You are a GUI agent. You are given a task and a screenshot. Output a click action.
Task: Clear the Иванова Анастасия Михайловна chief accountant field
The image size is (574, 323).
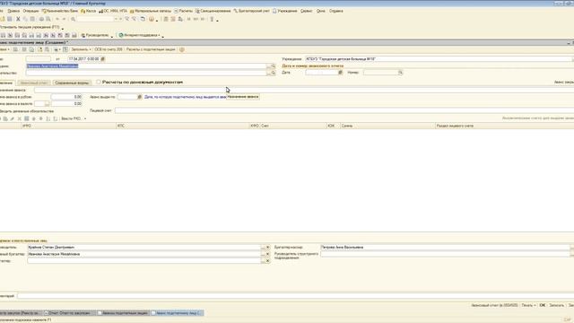(267, 254)
